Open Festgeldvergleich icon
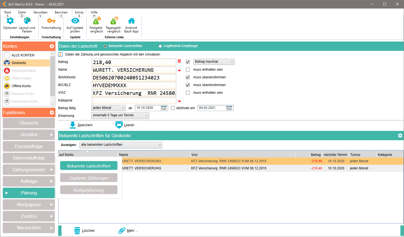 tap(97, 21)
